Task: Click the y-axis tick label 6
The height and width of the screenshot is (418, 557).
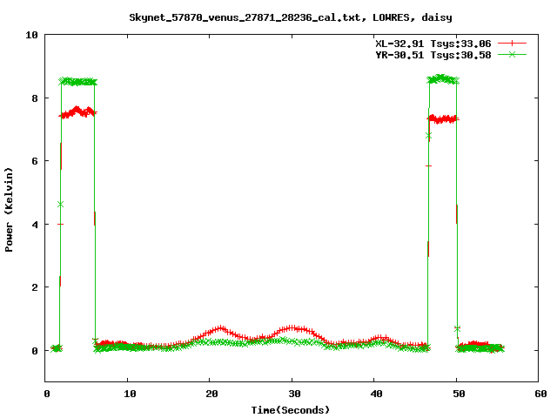Action: click(x=35, y=161)
